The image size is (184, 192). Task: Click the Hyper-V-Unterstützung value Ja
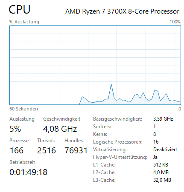[x=155, y=157]
